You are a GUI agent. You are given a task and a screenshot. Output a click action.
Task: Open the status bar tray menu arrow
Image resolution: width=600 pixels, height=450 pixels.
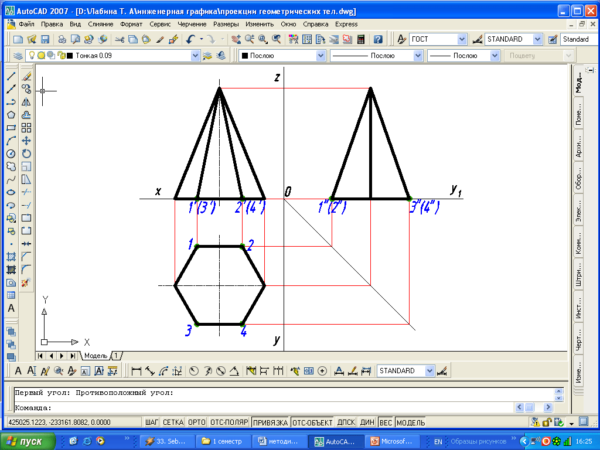point(572,424)
